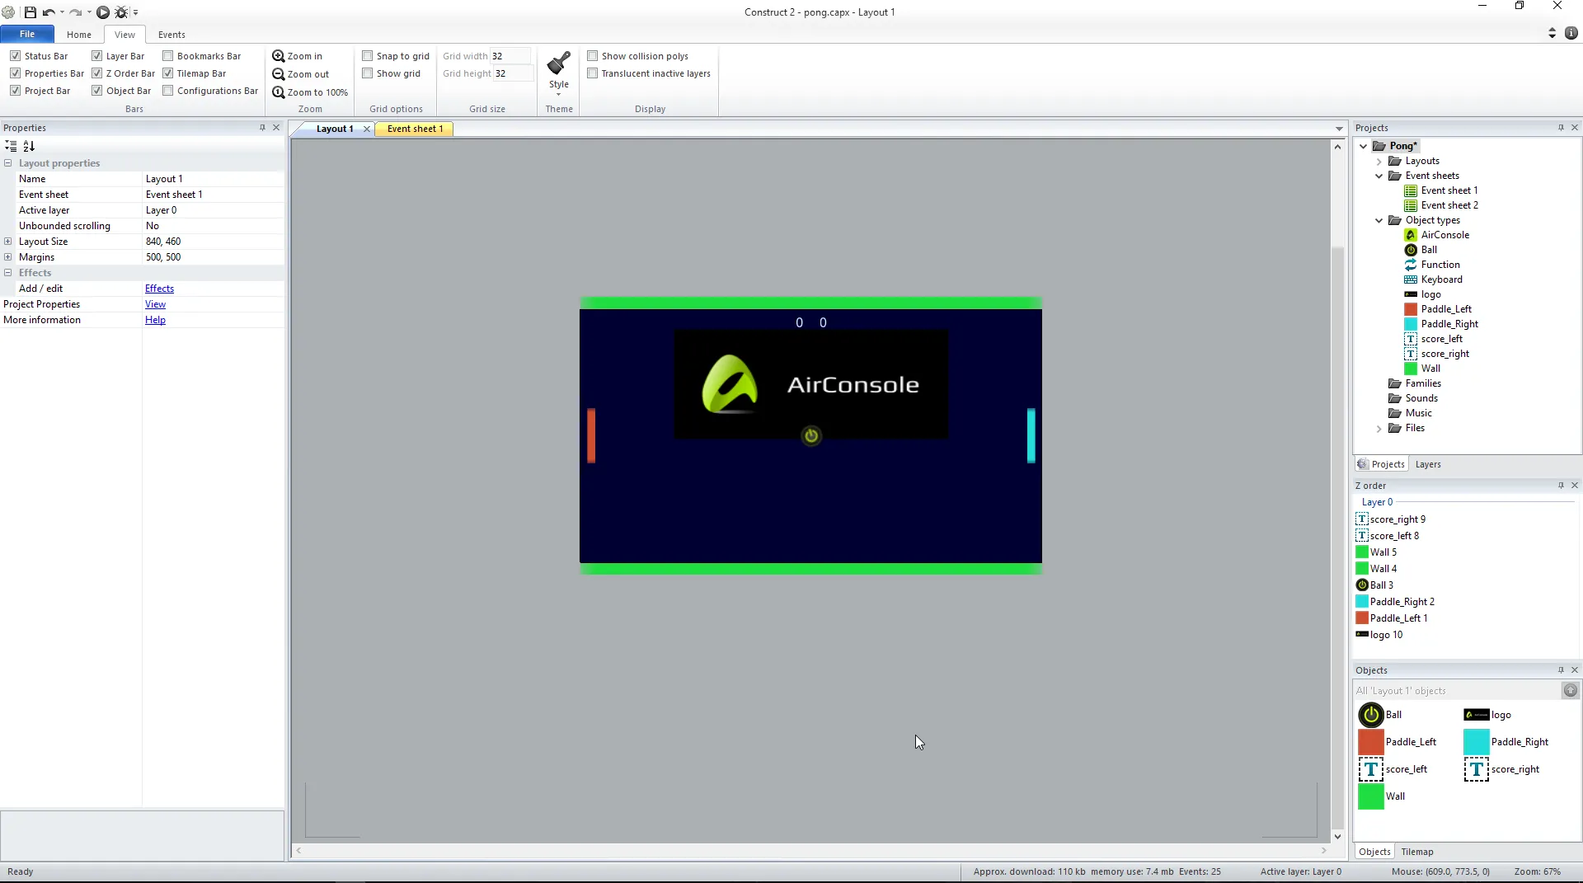Viewport: 1583px width, 883px height.
Task: Sort properties alphabetically icon
Action: (29, 146)
